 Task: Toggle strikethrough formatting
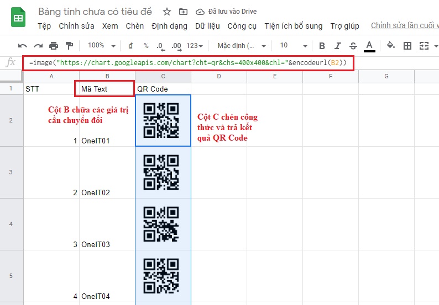click(x=353, y=46)
